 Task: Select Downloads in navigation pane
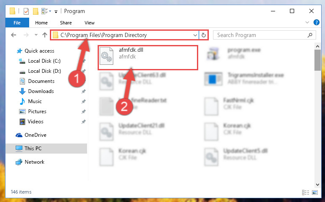coord(41,91)
